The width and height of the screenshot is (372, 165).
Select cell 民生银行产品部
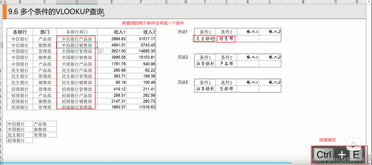click(x=77, y=70)
